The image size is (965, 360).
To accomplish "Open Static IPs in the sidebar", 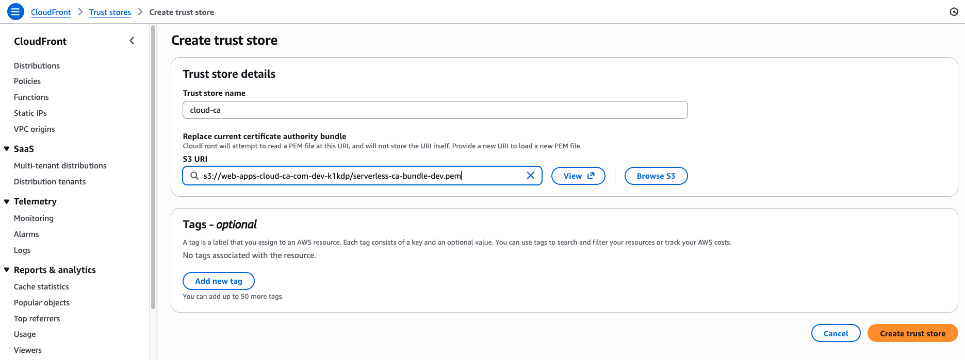I will coord(30,113).
